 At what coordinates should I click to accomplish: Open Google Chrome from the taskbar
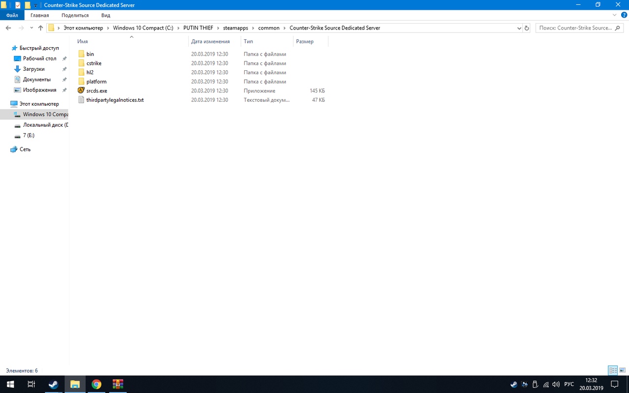[x=96, y=384]
